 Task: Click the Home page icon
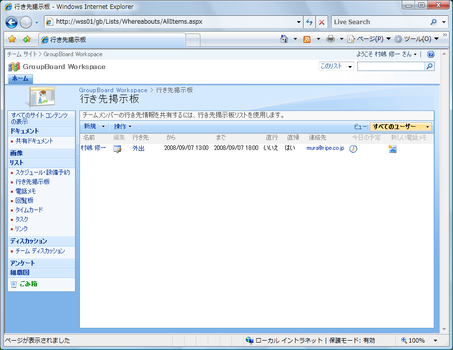[x=284, y=39]
